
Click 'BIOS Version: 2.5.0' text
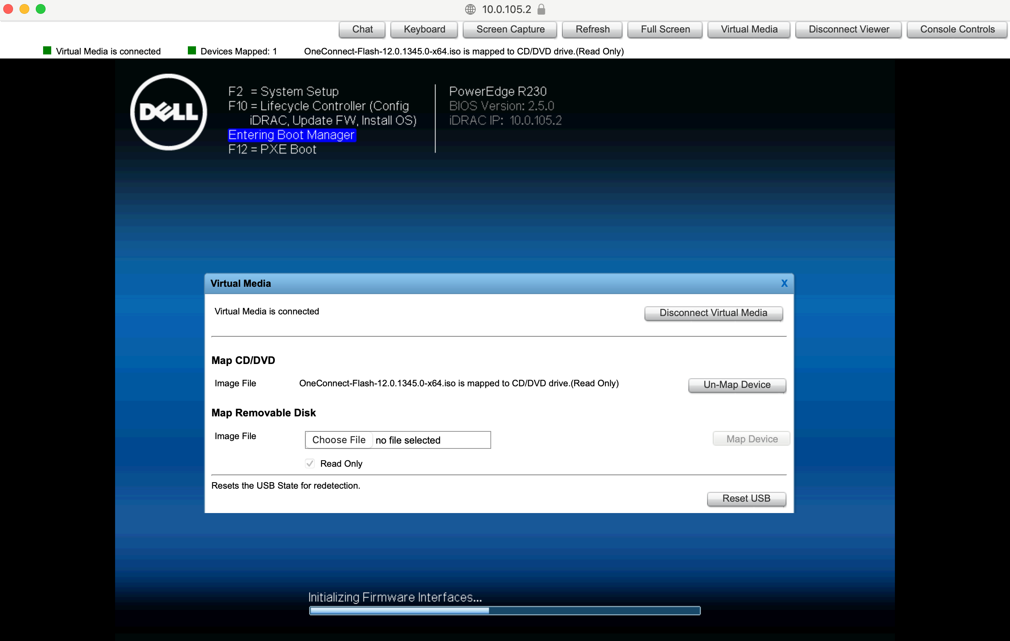pyautogui.click(x=502, y=106)
